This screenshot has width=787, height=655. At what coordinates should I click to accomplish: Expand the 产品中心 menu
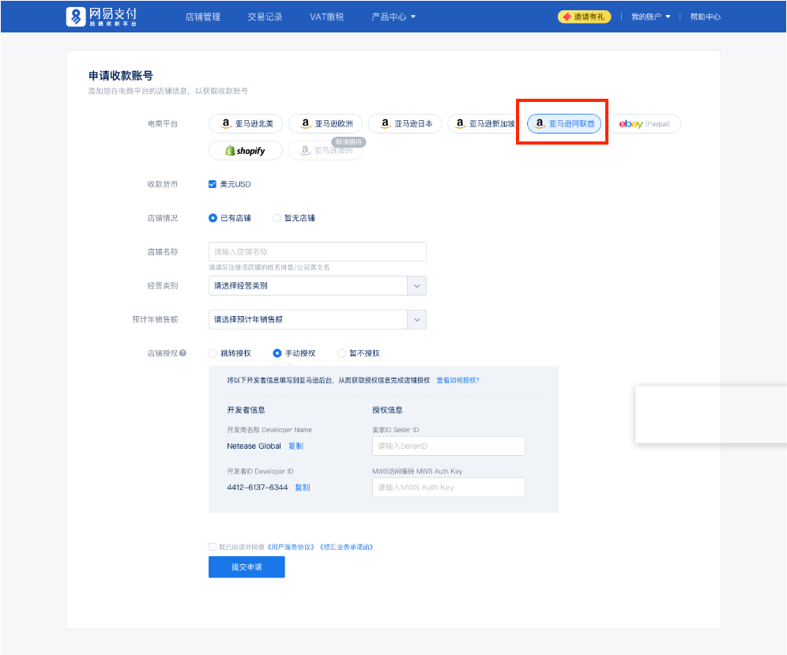(393, 16)
